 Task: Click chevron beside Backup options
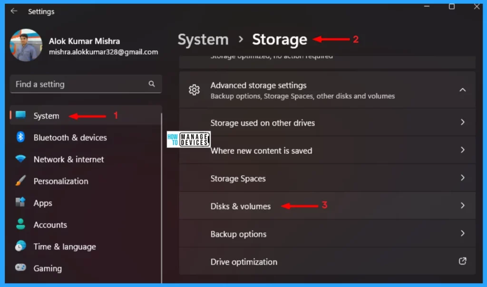(x=462, y=233)
